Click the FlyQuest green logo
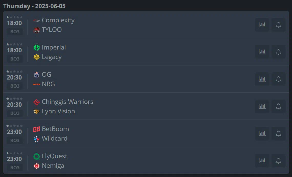Image resolution: width=292 pixels, height=177 pixels. pos(36,156)
